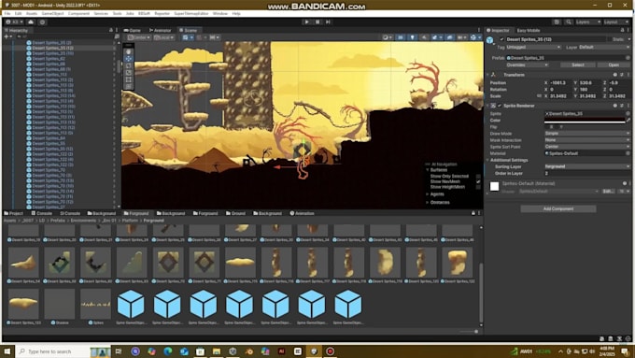Open the Window menu
Image resolution: width=635 pixels, height=358 pixels.
[x=219, y=13]
